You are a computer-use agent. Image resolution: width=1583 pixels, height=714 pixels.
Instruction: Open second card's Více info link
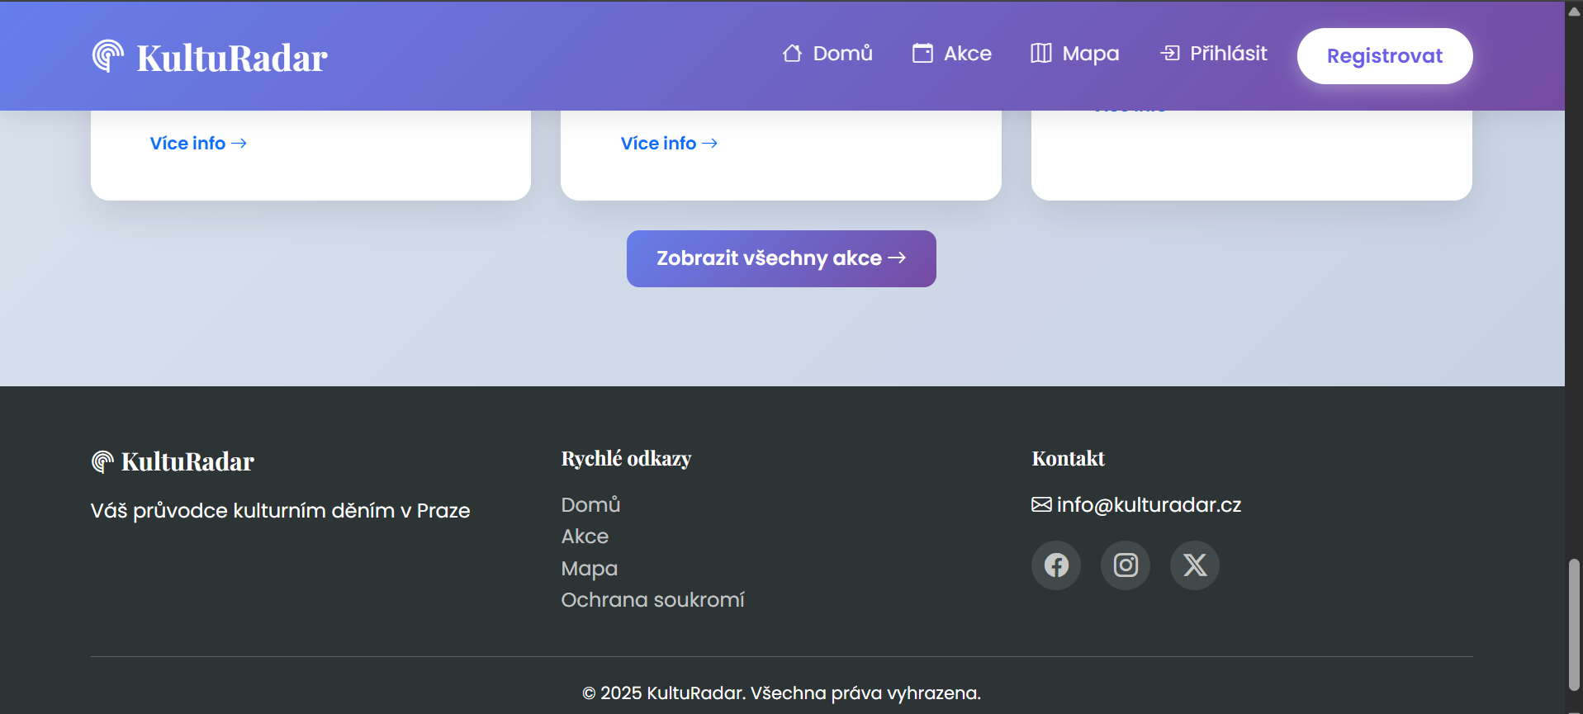coord(669,144)
